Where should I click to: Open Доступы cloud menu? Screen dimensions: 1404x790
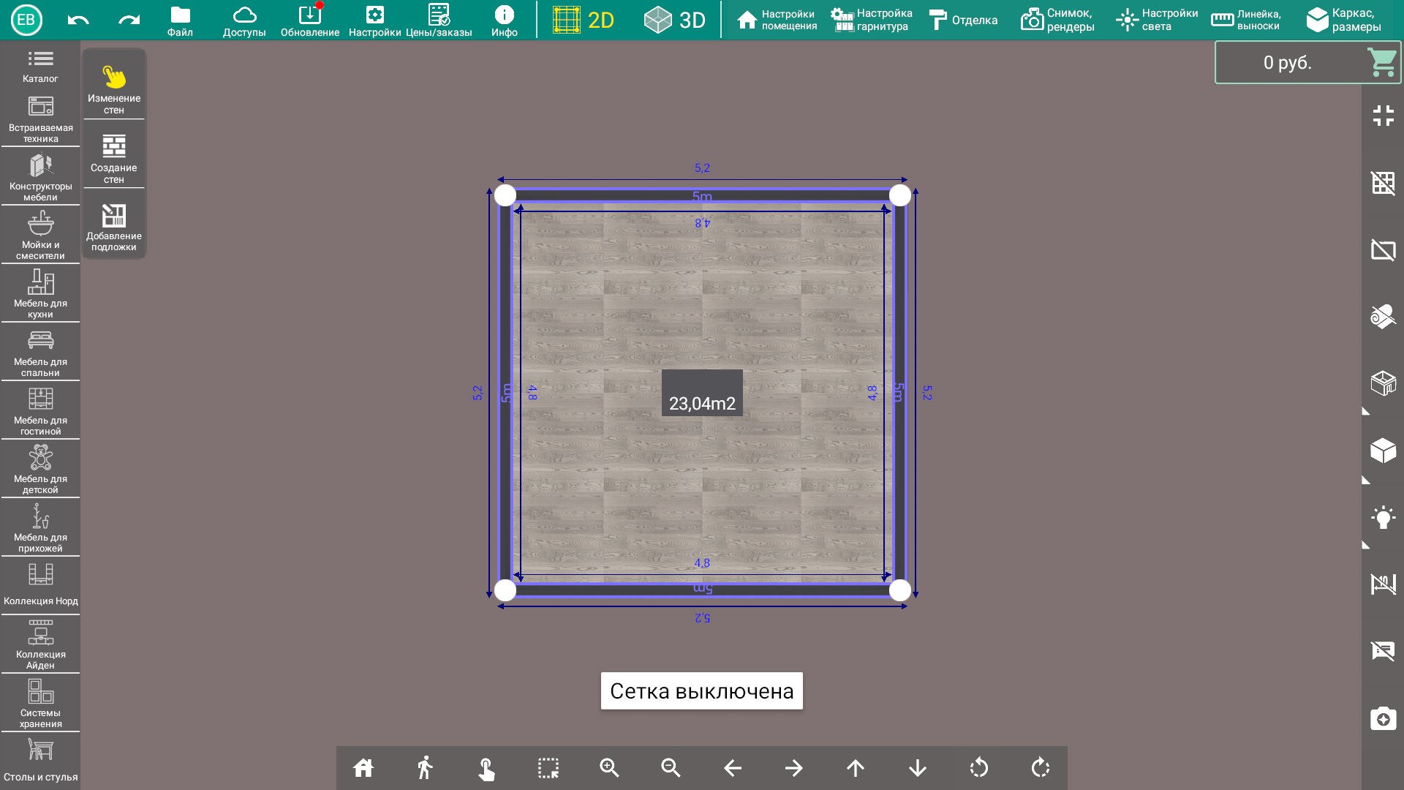pyautogui.click(x=244, y=20)
